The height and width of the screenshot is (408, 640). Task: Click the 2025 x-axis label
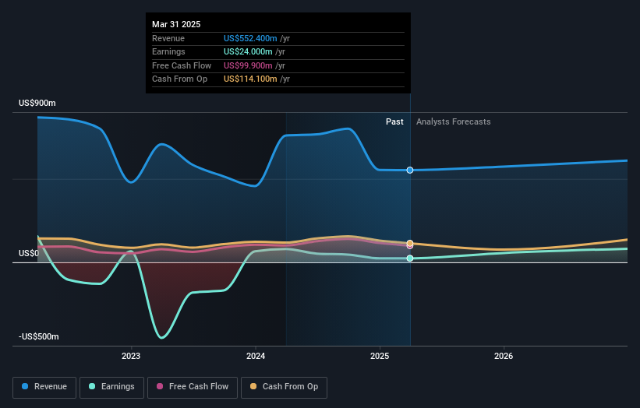[x=380, y=356]
